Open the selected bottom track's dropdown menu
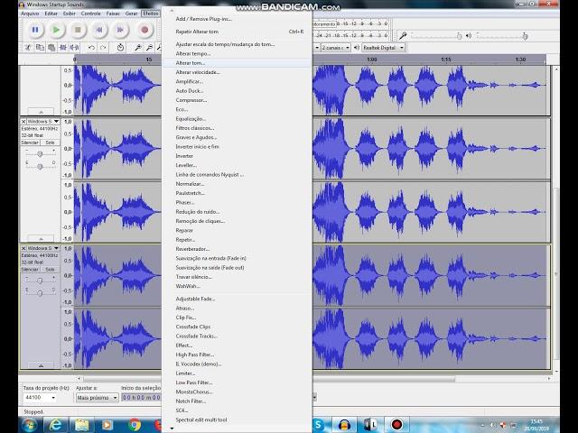This screenshot has height=433, width=578. [56, 249]
